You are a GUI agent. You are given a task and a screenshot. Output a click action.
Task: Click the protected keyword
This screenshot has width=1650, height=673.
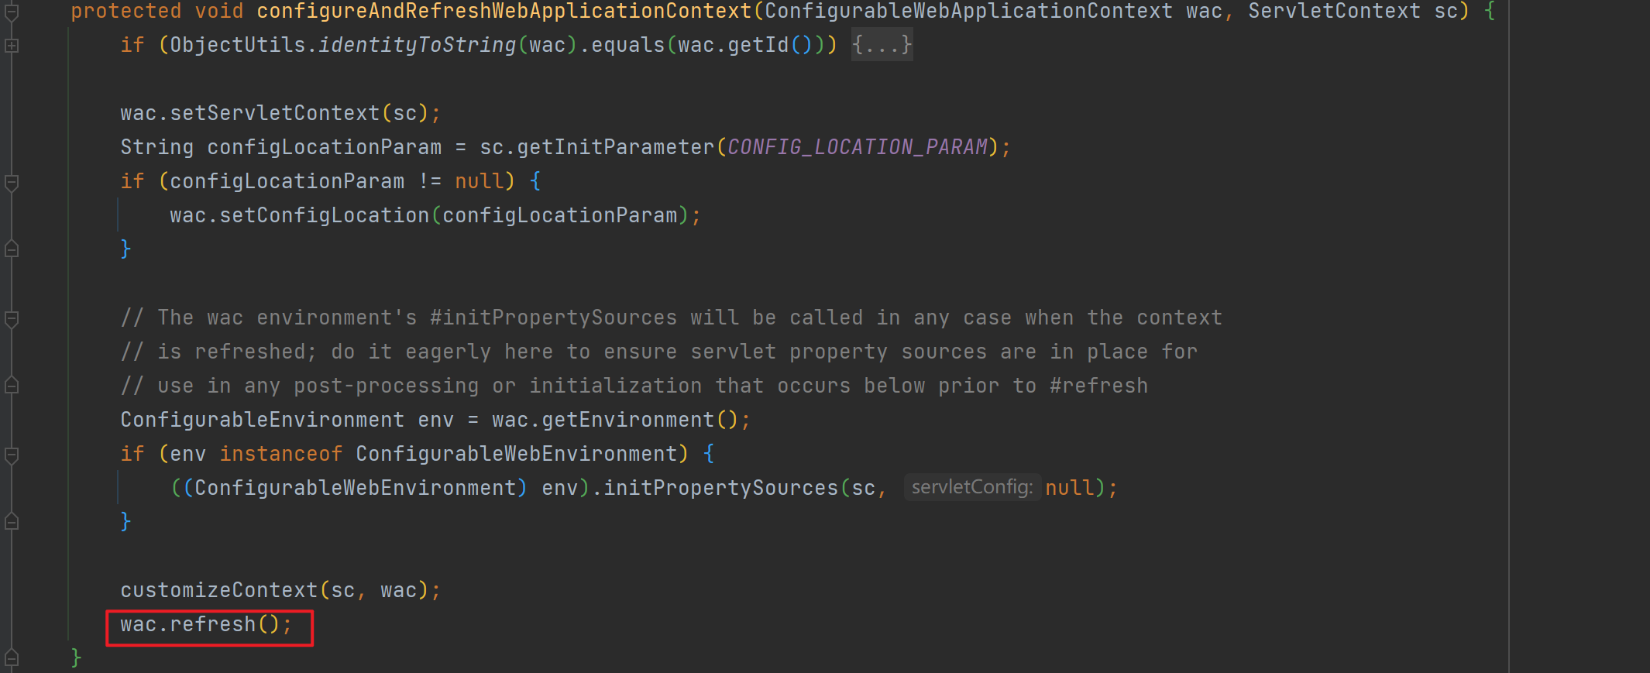click(x=126, y=12)
